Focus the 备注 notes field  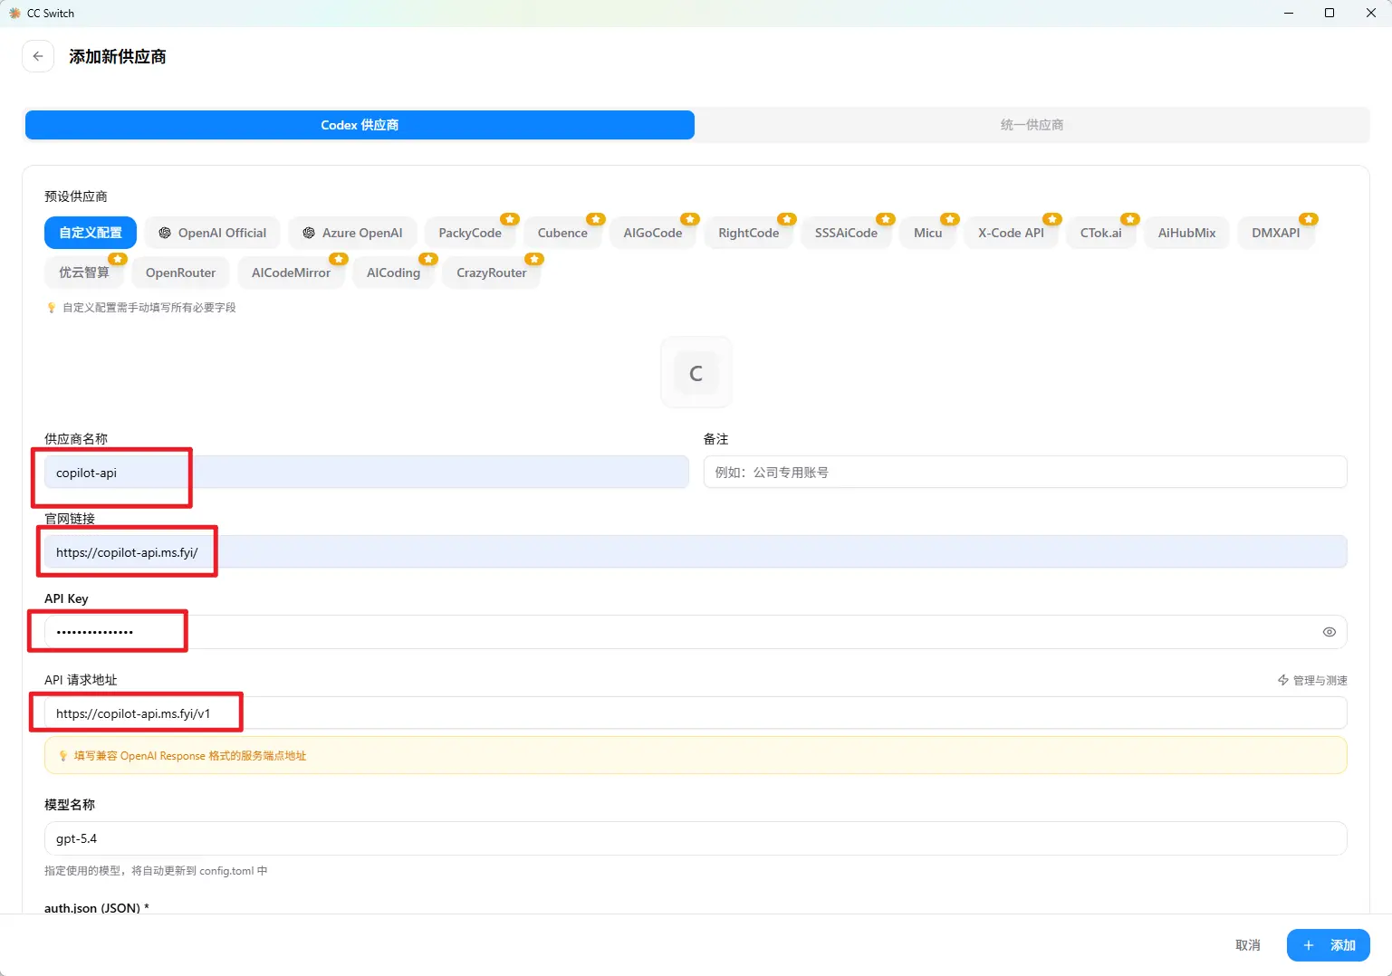tap(1024, 473)
